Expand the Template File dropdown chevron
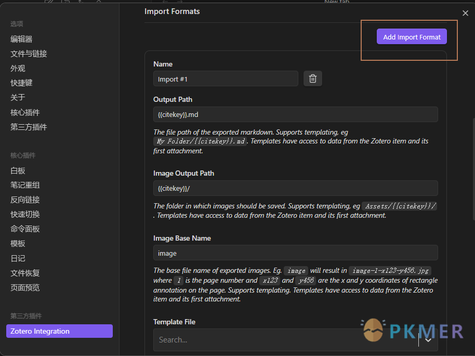475x356 pixels. (428, 340)
